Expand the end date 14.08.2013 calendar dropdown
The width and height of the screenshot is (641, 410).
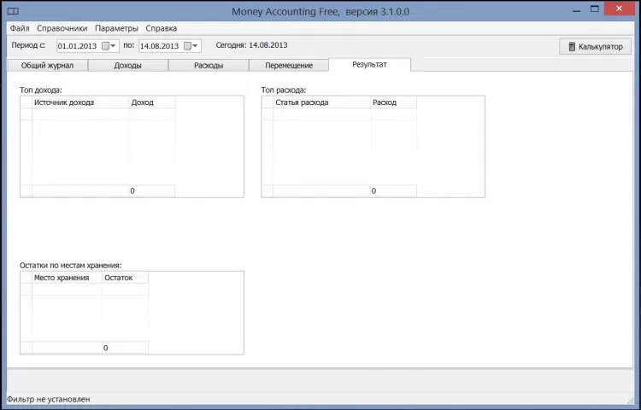(x=191, y=46)
